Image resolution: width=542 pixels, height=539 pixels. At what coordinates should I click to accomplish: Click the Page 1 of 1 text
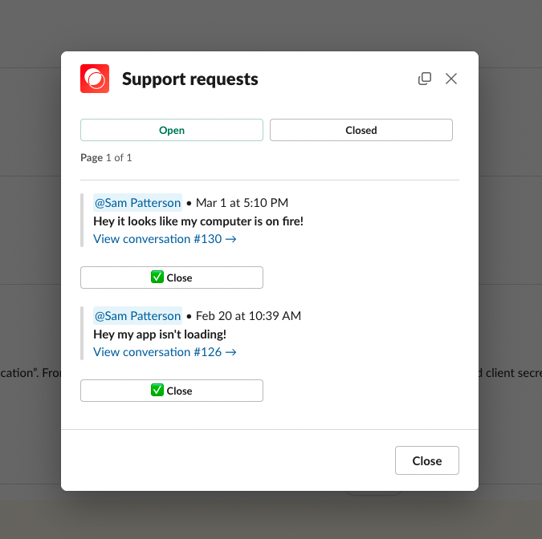pos(106,157)
